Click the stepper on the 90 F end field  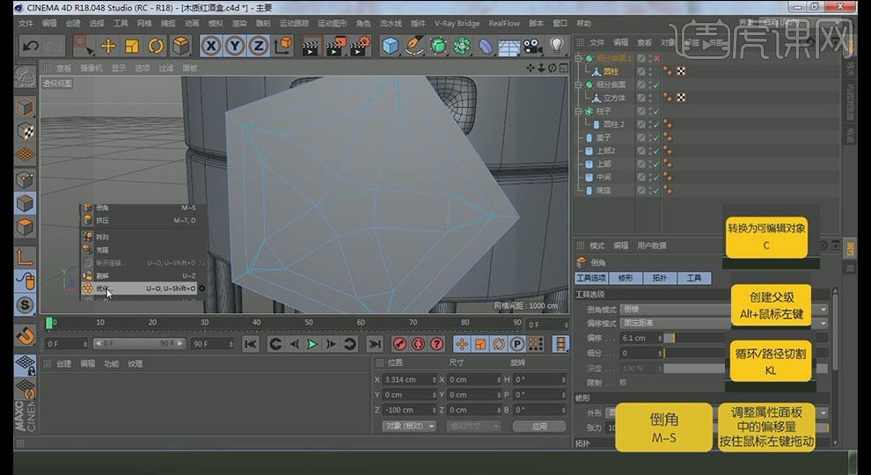pyautogui.click(x=231, y=345)
